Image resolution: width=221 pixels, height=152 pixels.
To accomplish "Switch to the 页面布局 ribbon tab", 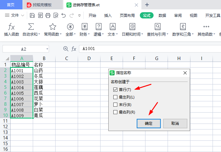I will pos(127,15).
